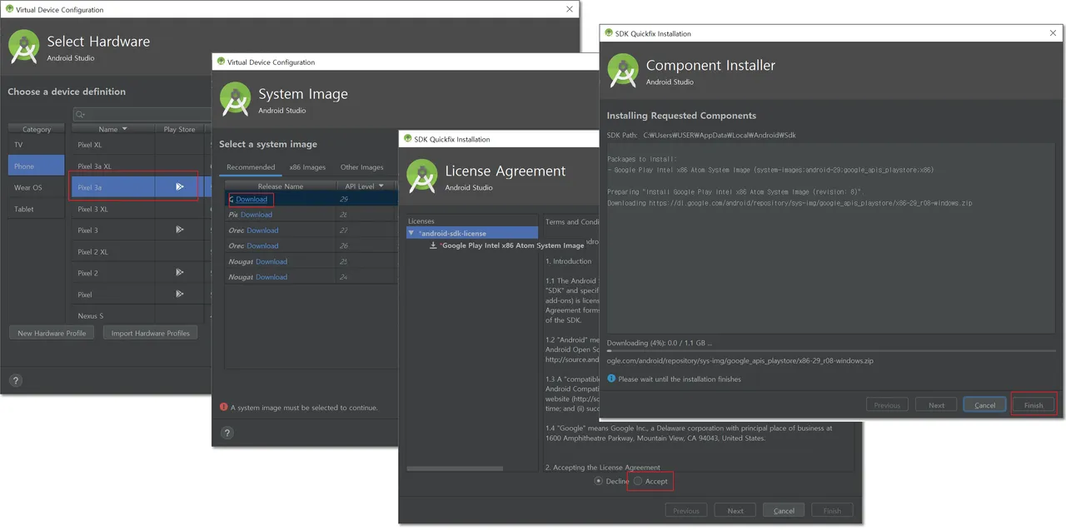The height and width of the screenshot is (530, 1066).
Task: Click Next in License Agreement dialog
Action: 735,510
